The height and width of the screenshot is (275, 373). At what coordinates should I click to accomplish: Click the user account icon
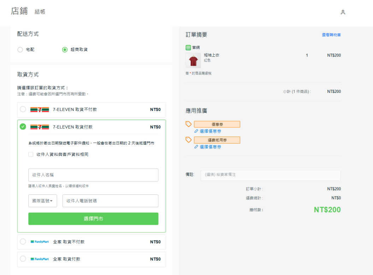pyautogui.click(x=343, y=12)
